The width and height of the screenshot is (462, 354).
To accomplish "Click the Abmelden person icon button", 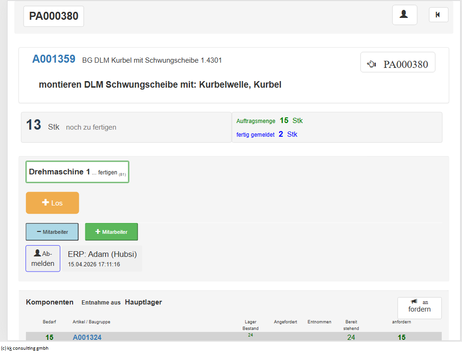I will point(43,259).
